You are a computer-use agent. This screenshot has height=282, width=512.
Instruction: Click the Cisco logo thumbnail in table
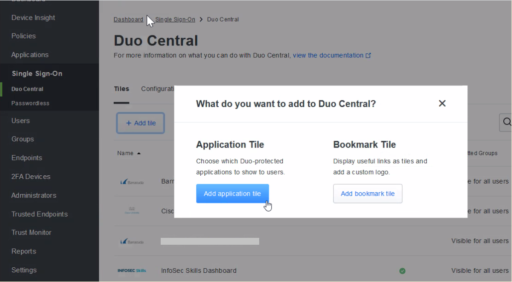pos(132,211)
